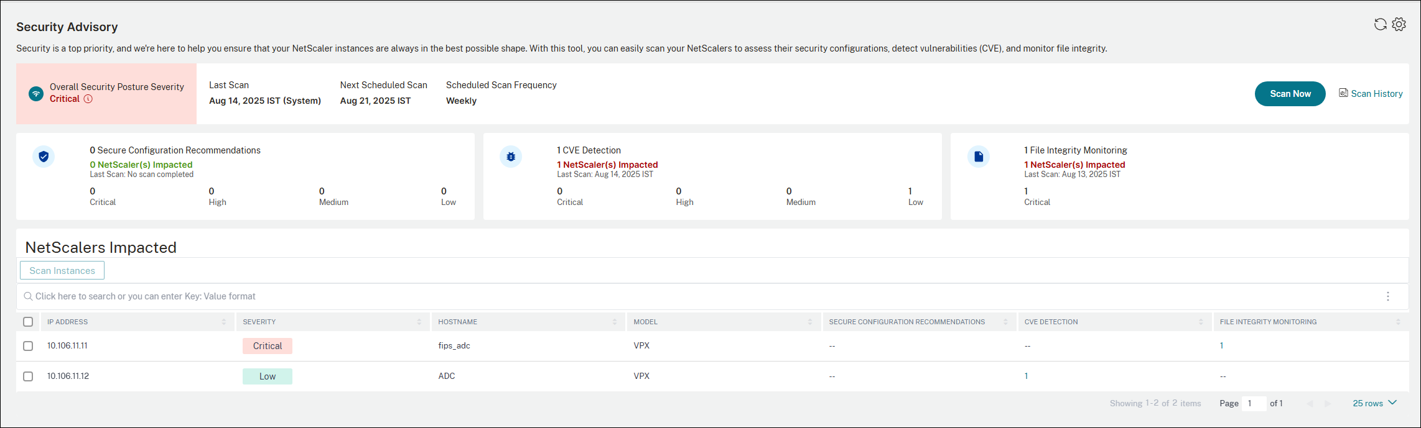Click the Scan Now button
1421x428 pixels.
(1290, 94)
